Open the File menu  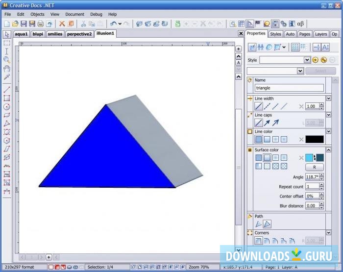point(8,14)
